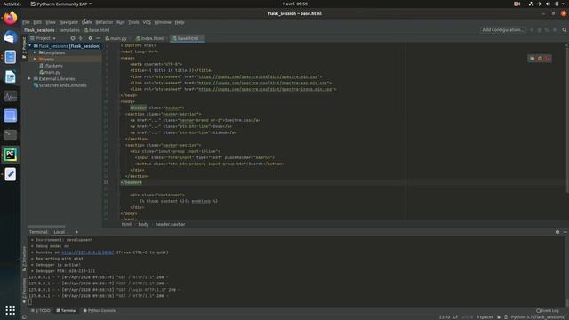Open Project panel settings gear
569x320 pixels.
click(90, 38)
